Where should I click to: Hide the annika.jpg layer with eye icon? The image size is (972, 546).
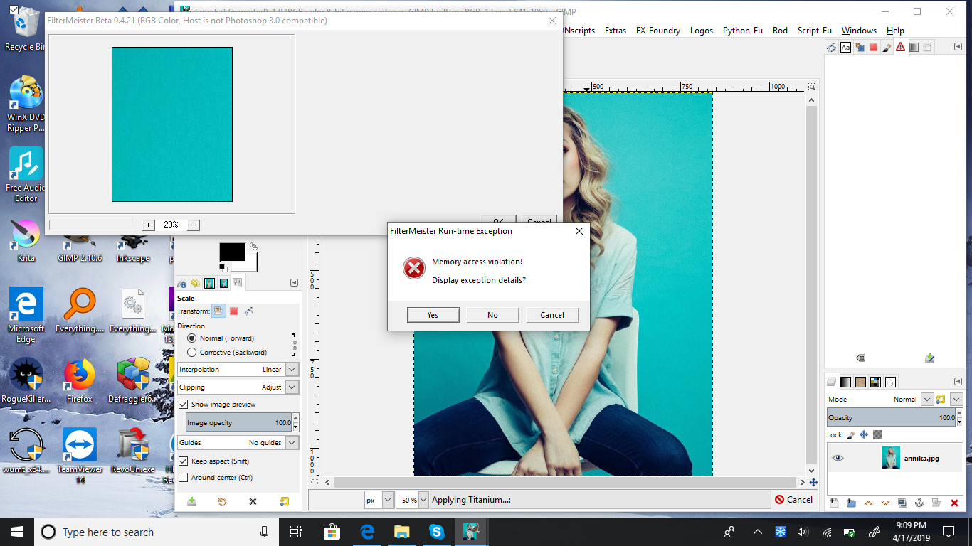point(838,459)
